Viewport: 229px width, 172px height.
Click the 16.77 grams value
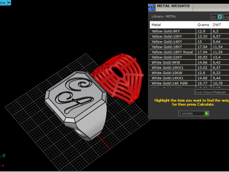(202, 83)
